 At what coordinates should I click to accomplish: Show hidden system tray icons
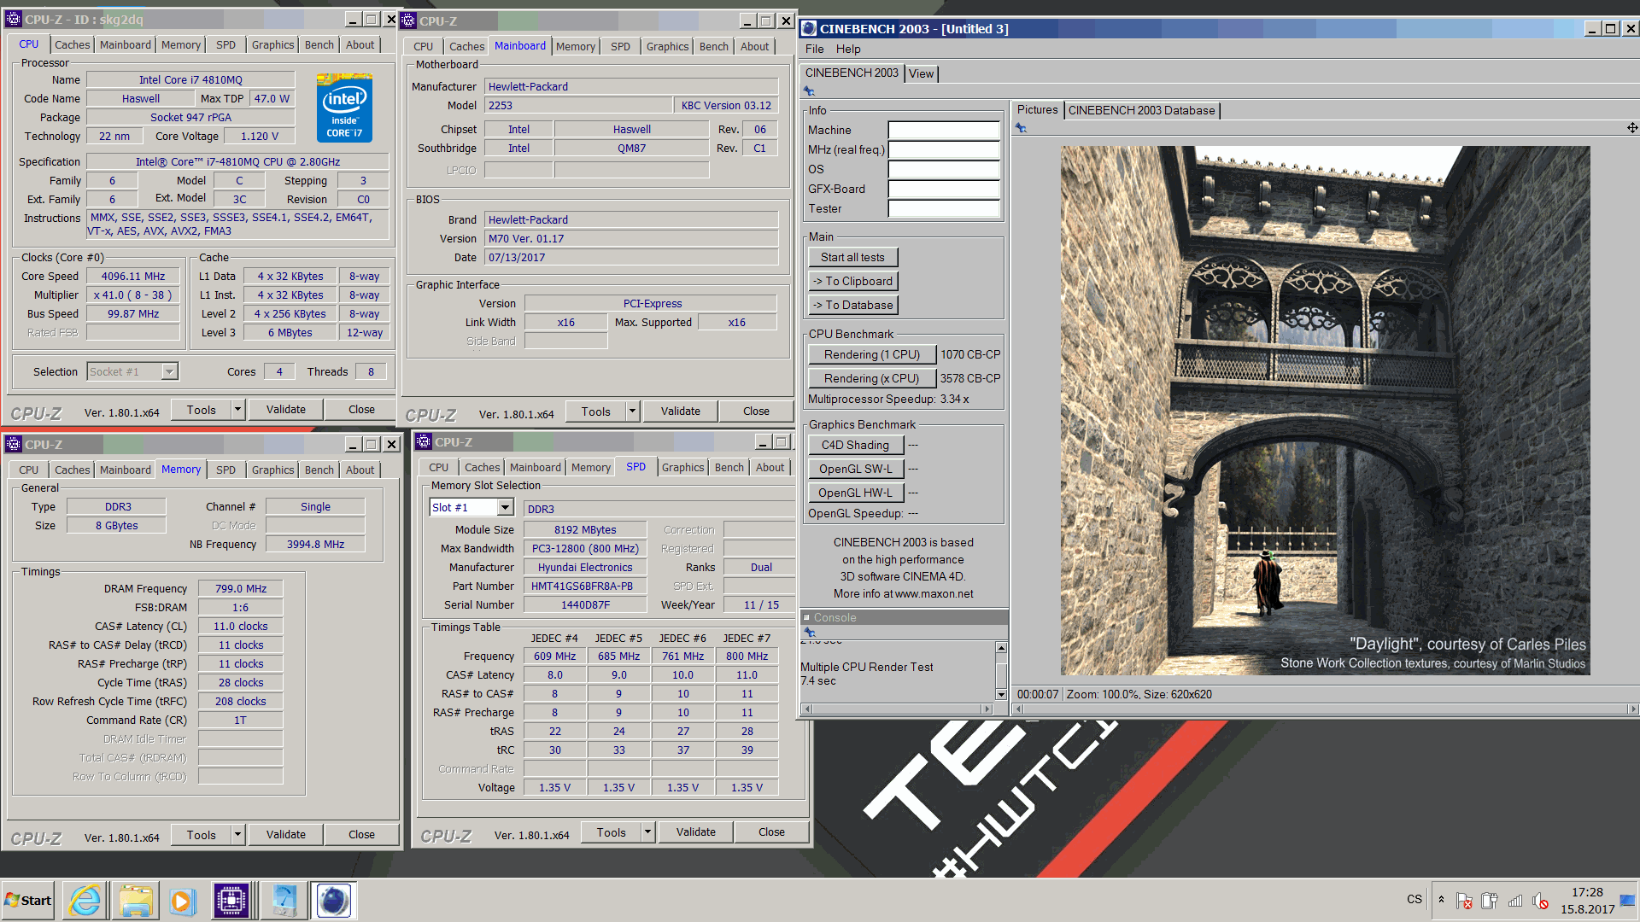(1441, 900)
